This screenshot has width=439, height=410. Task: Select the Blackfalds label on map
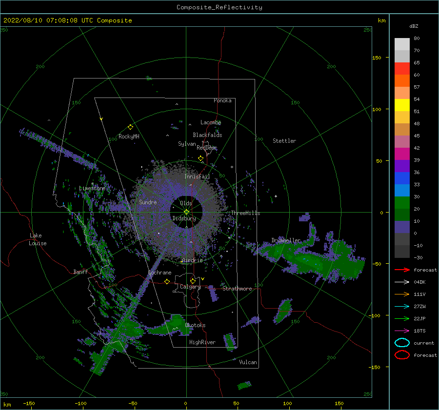tap(207, 135)
